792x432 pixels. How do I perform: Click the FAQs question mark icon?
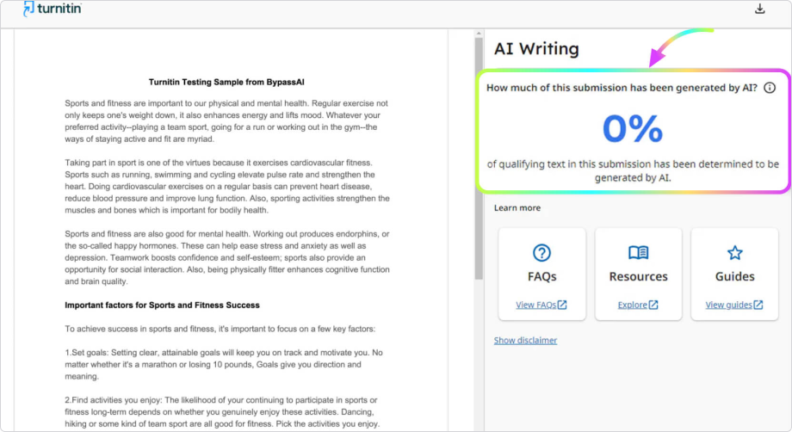pyautogui.click(x=541, y=253)
